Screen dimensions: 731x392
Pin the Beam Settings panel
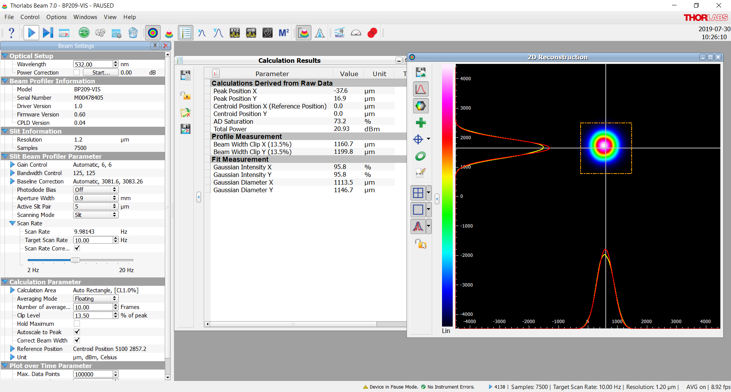point(155,46)
